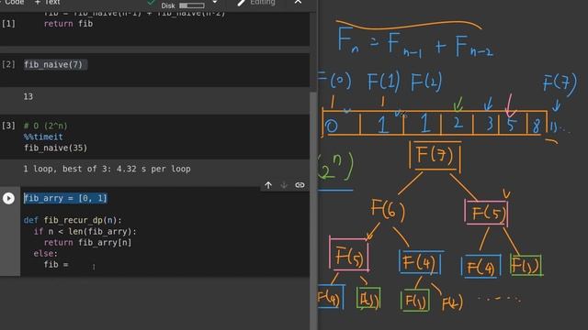Click the %%timeit magic line
588x330 pixels.
pyautogui.click(x=43, y=137)
